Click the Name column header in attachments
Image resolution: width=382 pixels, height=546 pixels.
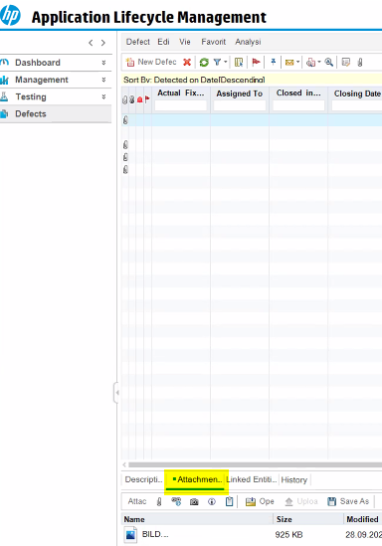134,519
